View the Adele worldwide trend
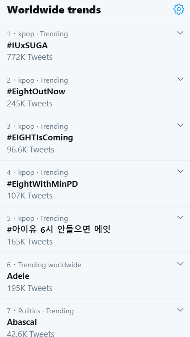Screen dimensions: 190x337 click(x=18, y=276)
